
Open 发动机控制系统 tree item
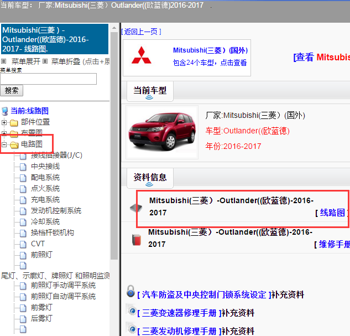[x=56, y=211]
